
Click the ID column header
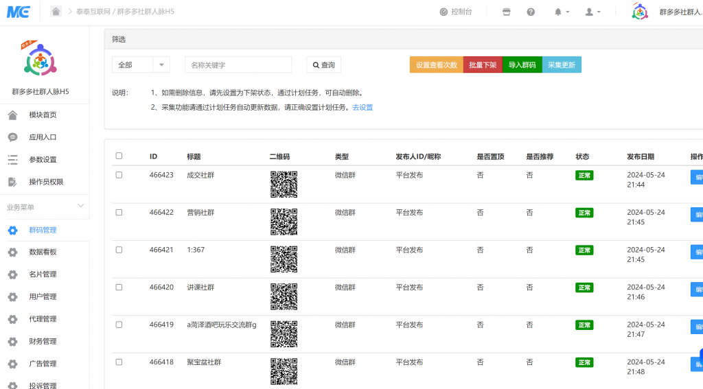[x=153, y=156]
